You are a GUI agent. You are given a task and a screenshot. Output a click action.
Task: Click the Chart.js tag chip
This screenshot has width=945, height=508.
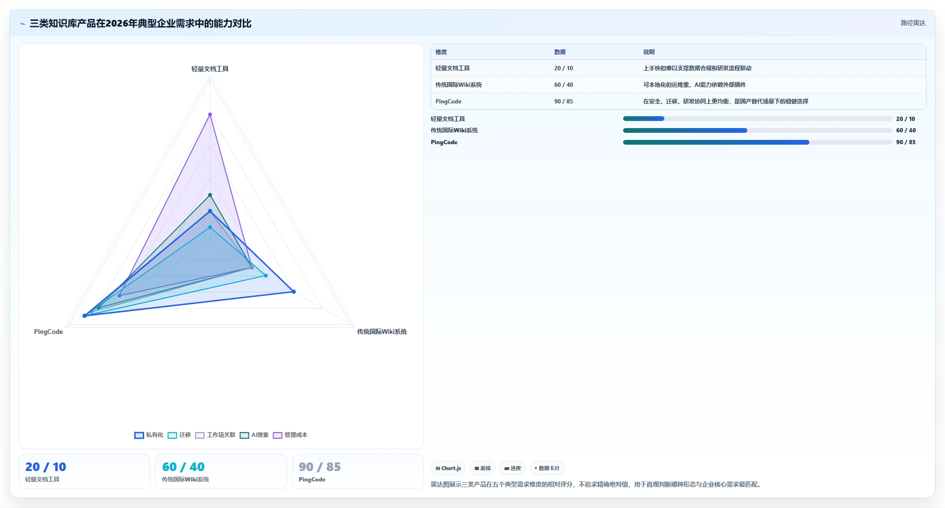tap(448, 468)
